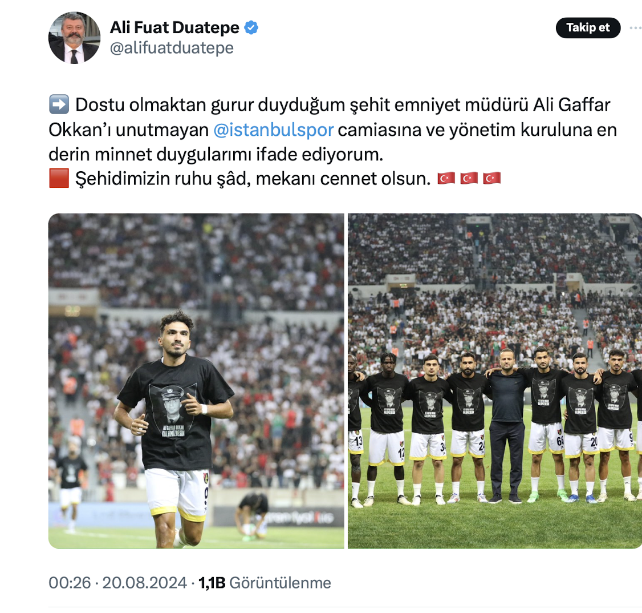Viewport: 642px width, 613px height.
Task: Click the coach standing among players
Action: point(507,425)
